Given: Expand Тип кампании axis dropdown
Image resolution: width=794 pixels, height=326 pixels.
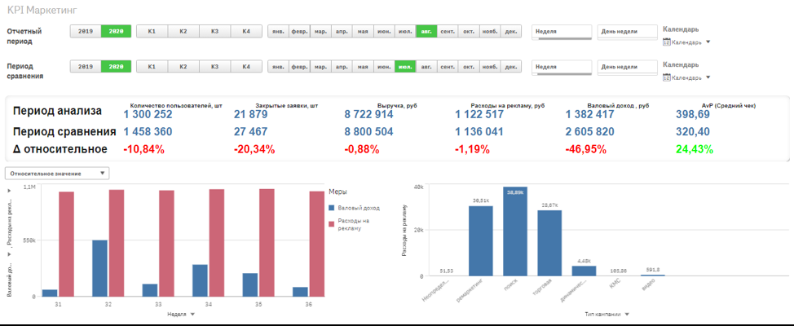Looking at the screenshot, I should [628, 314].
